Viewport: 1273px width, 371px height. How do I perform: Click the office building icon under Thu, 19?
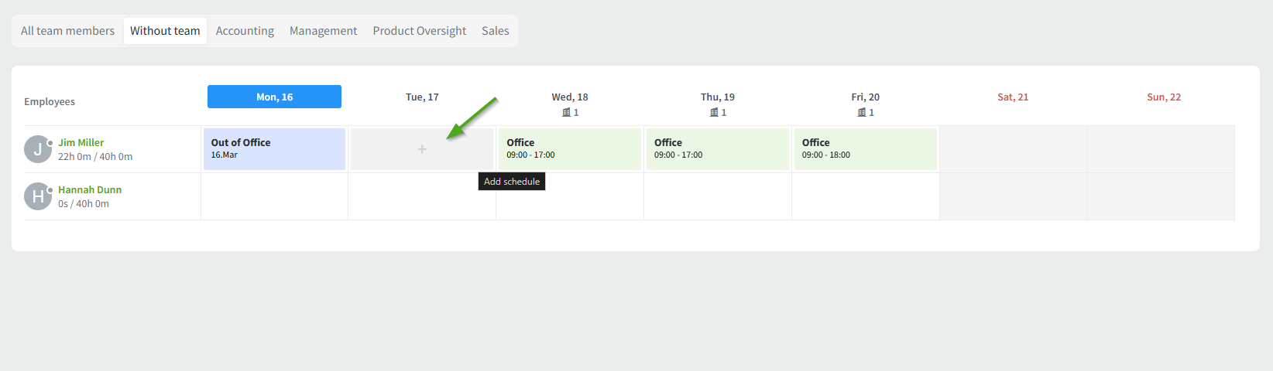[714, 113]
